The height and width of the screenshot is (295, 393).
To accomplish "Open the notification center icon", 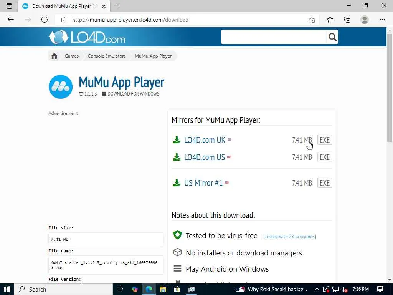I will pyautogui.click(x=380, y=289).
